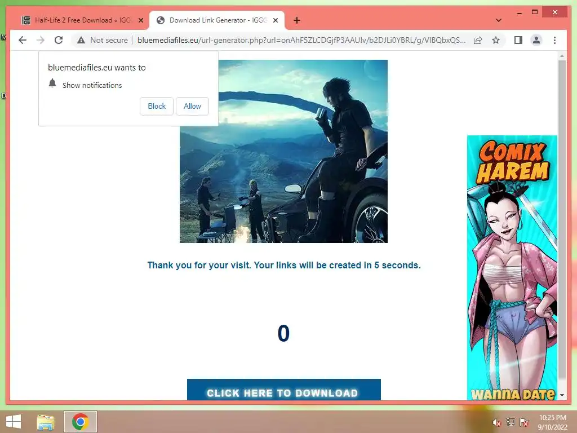577x433 pixels.
Task: Click the 'Thank you for your visit' message
Action: point(284,265)
